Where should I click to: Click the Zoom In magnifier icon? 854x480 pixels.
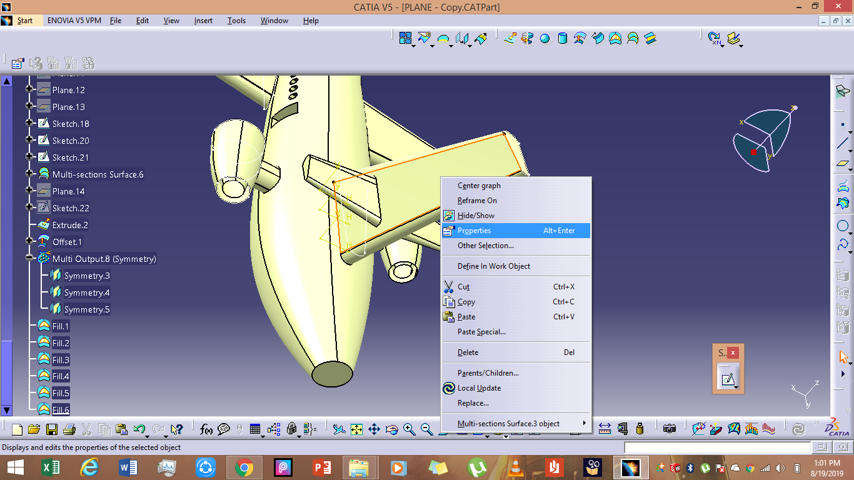click(x=409, y=429)
